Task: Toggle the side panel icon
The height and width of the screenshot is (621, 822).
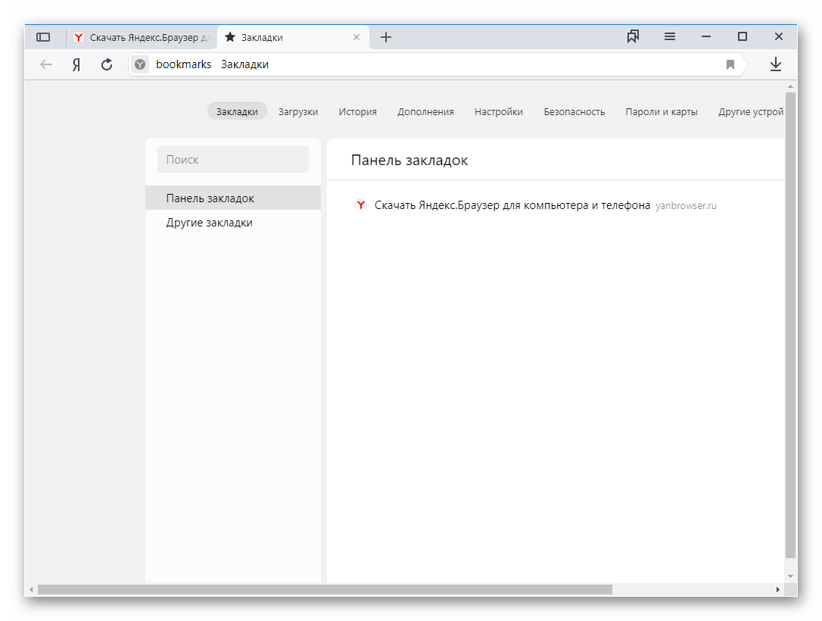Action: tap(43, 37)
